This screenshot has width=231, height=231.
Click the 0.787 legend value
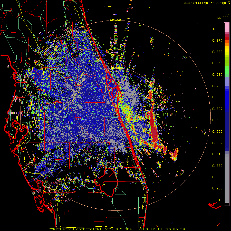pyautogui.click(x=217, y=74)
